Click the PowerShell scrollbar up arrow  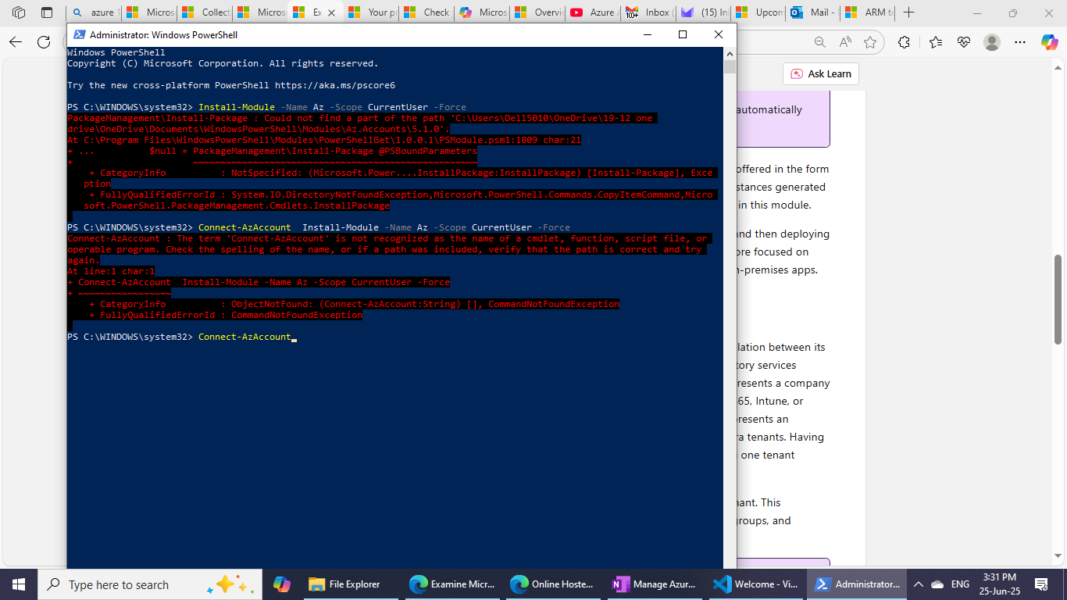tap(730, 53)
